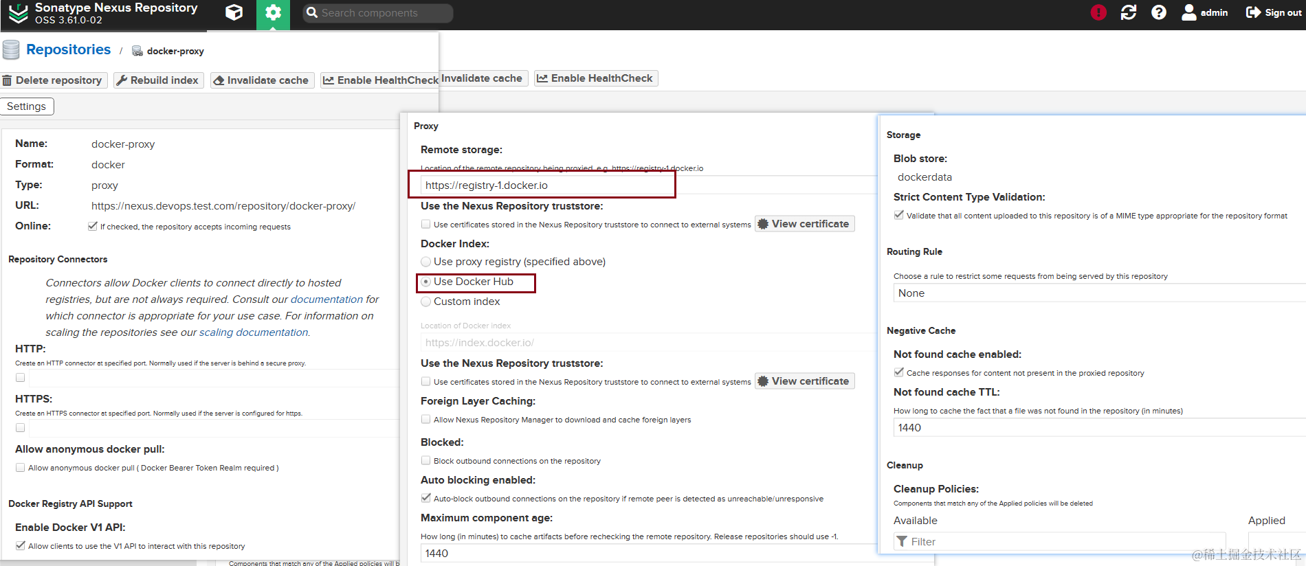Screen dimensions: 1306x566
Task: Click the Sign out button
Action: [1274, 12]
